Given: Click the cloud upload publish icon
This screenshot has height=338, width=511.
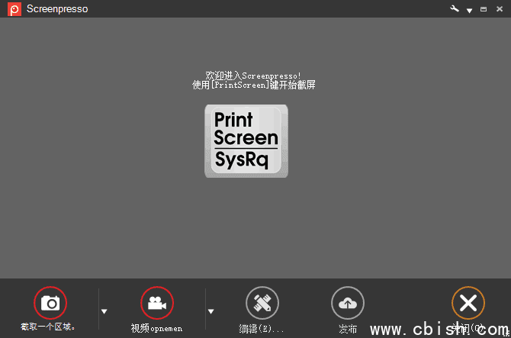Looking at the screenshot, I should [347, 303].
